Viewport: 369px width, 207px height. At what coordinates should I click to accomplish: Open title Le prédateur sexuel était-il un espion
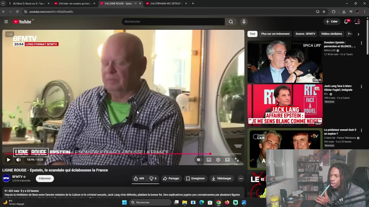340,132
